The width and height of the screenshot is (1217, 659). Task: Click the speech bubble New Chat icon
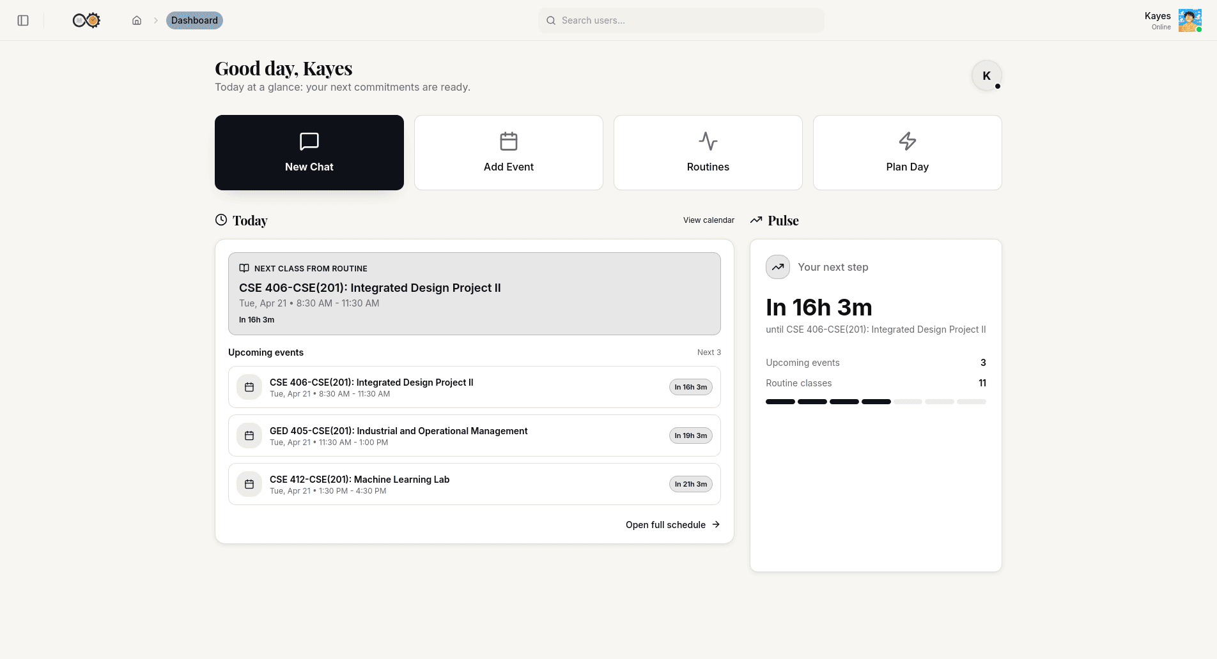coord(309,141)
